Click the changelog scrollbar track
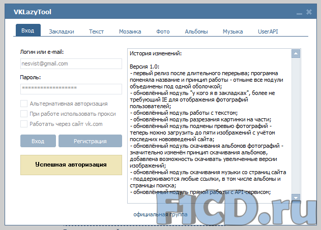Image resolution: width=321 pixels, height=230 pixels. tap(296, 125)
